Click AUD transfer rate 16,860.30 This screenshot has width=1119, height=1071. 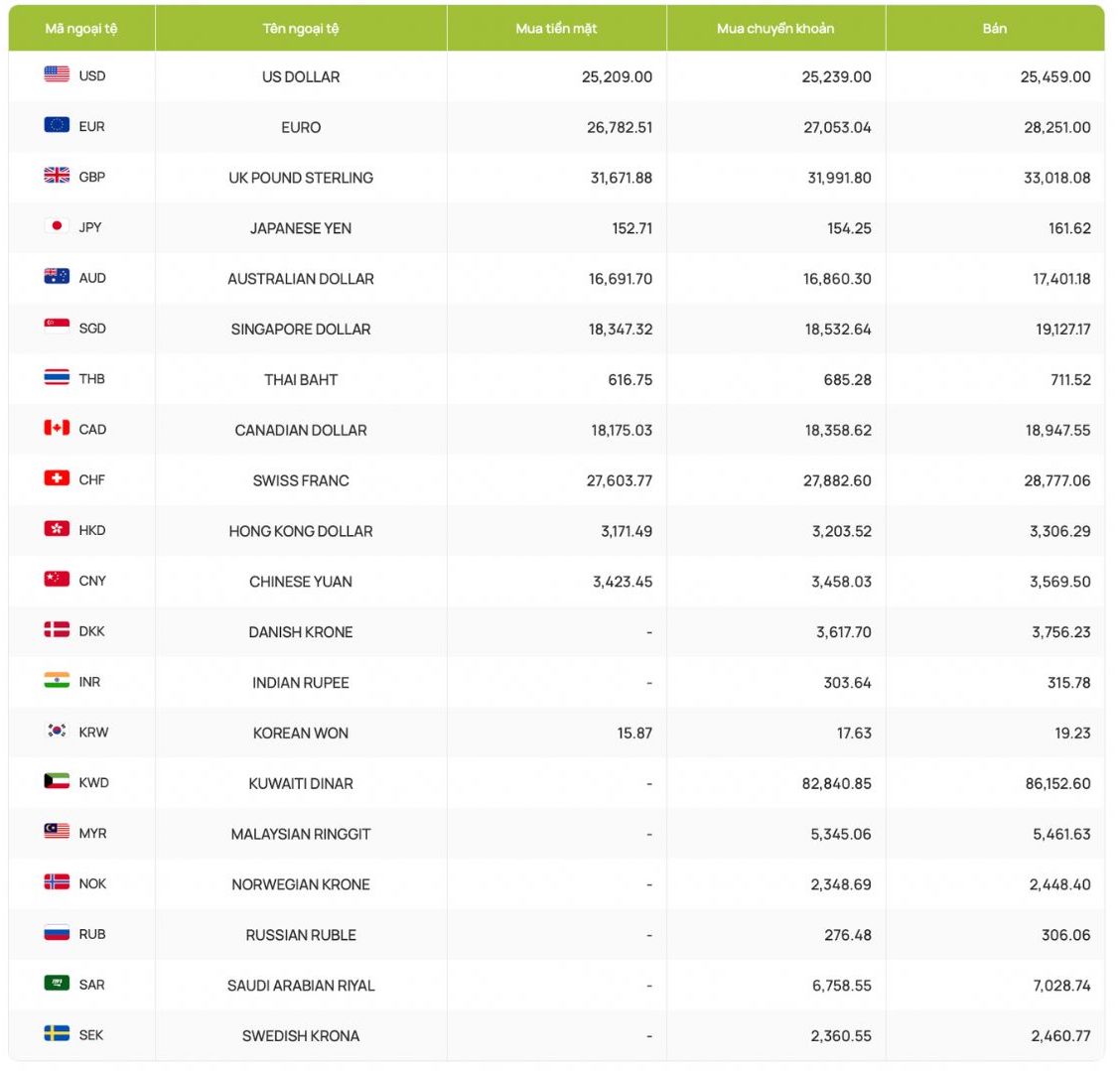[x=838, y=280]
